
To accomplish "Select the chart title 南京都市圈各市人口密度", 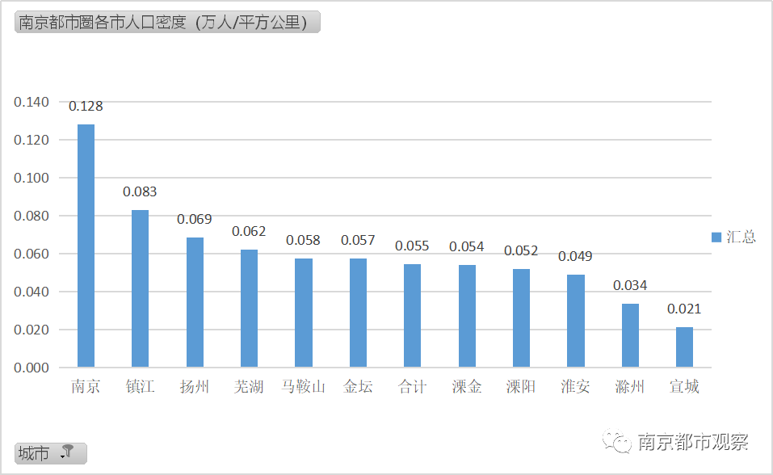I will (168, 22).
